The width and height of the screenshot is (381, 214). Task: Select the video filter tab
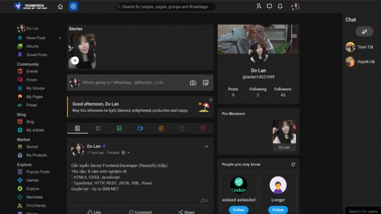coord(140,128)
